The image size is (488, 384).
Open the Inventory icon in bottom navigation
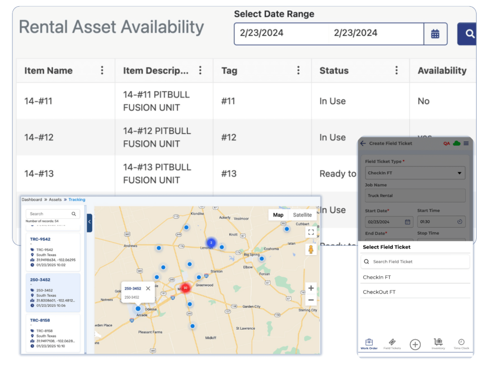[x=438, y=343]
